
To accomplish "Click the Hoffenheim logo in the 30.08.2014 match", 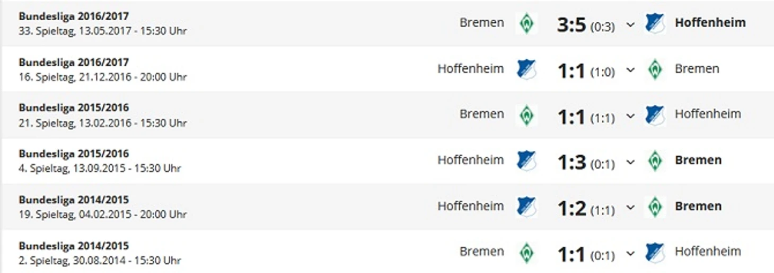I will pos(655,252).
